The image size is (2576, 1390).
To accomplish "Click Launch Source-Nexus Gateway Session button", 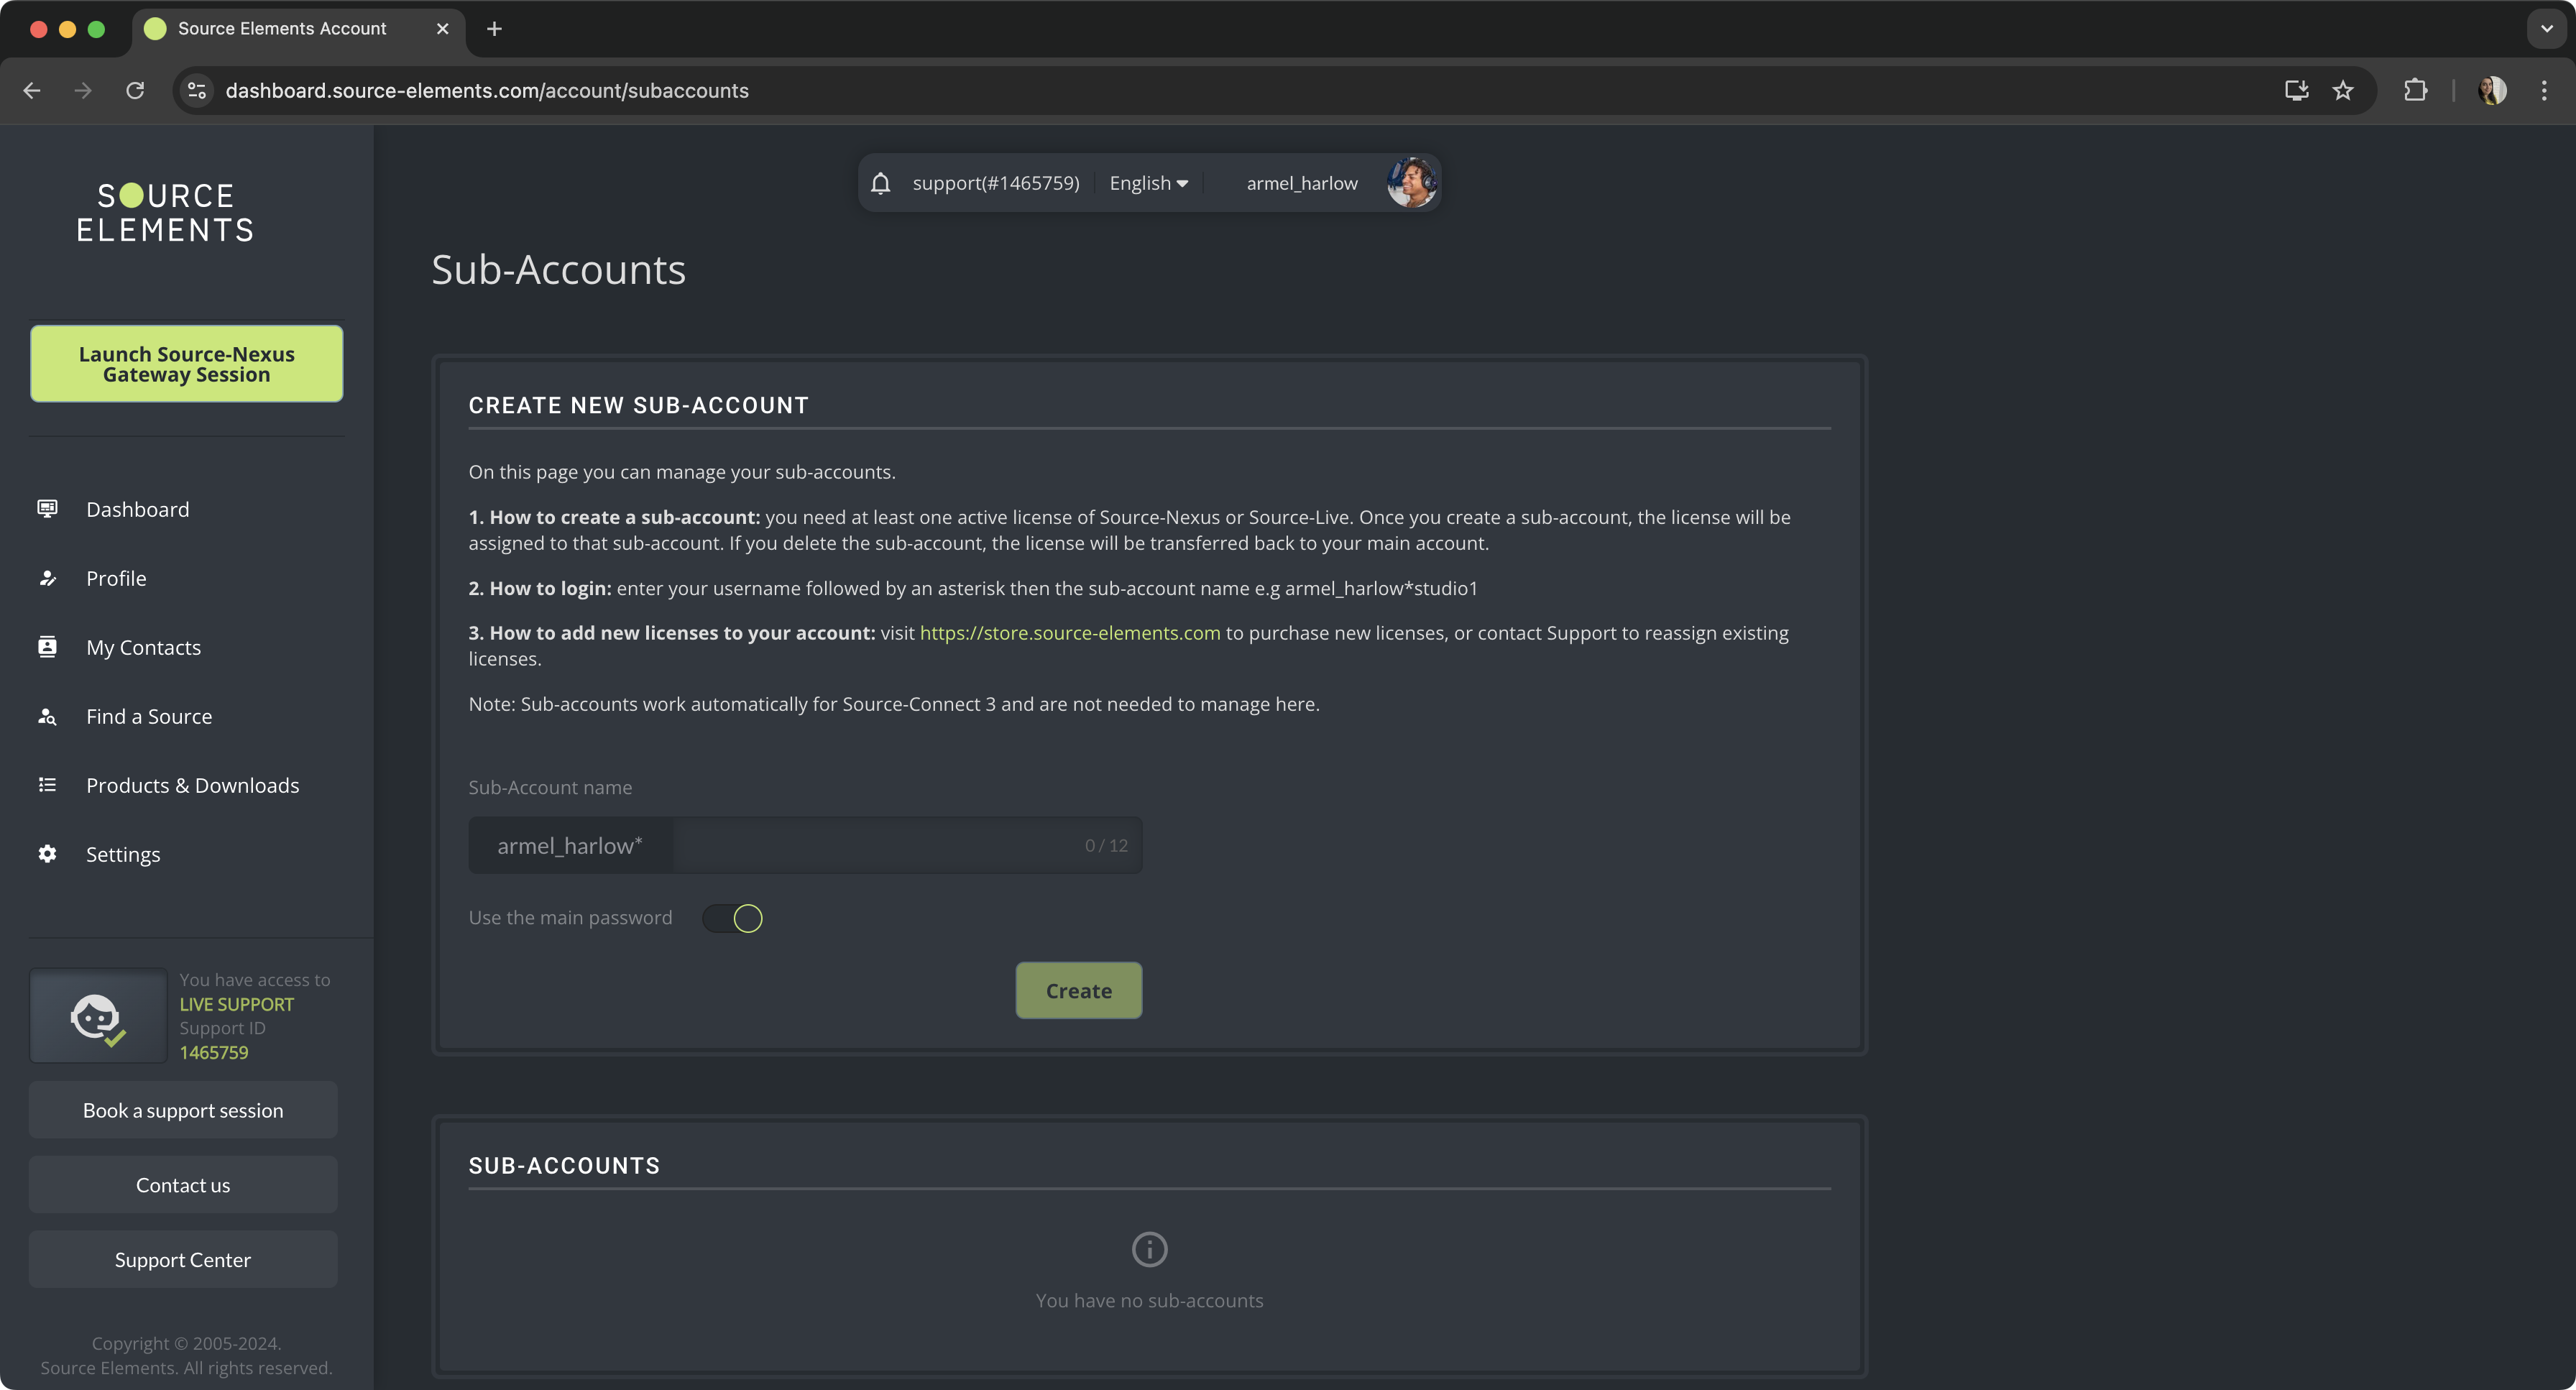I will click(x=186, y=364).
